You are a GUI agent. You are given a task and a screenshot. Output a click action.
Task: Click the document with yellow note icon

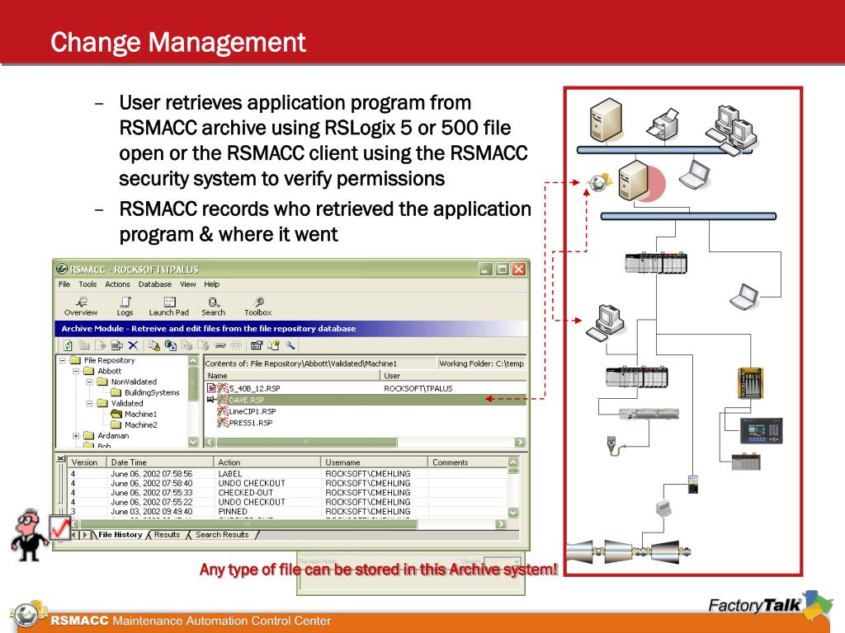pos(274,345)
